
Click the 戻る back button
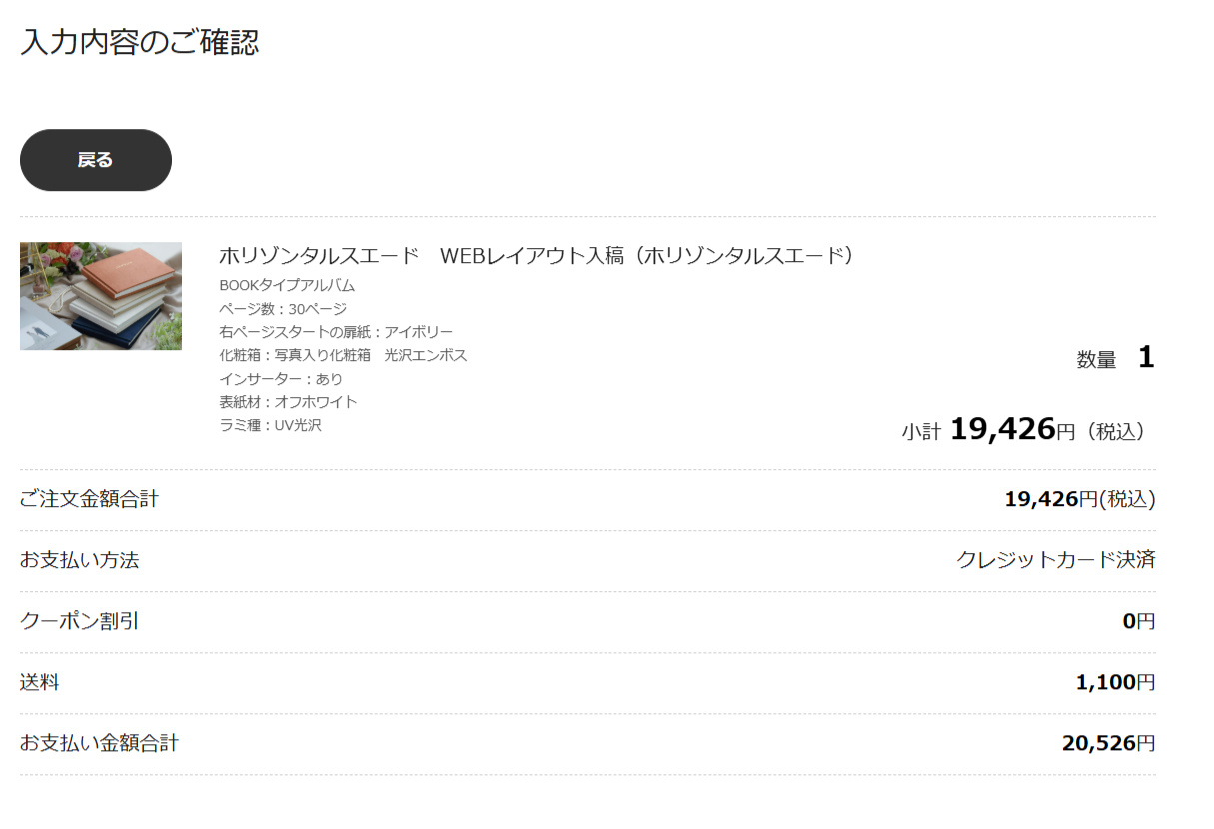coord(96,160)
